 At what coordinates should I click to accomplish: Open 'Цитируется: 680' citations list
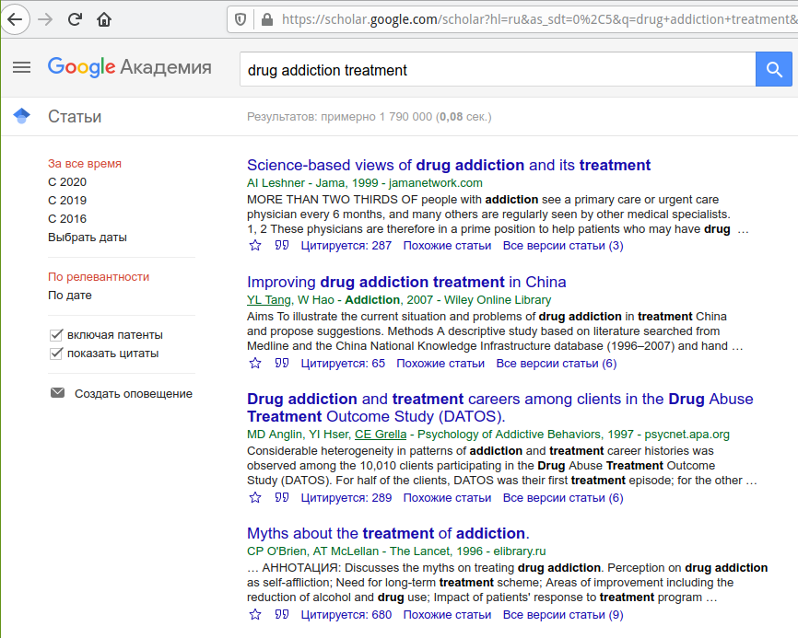346,615
